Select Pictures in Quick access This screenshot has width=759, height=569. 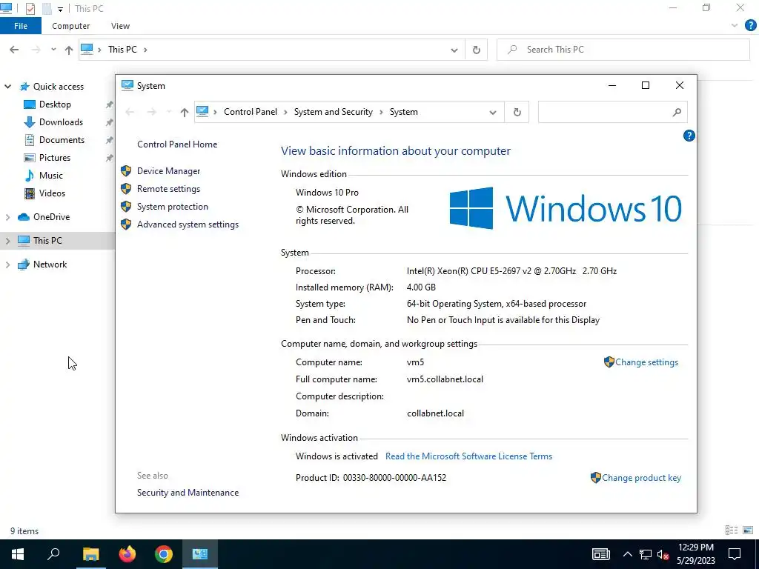(55, 158)
